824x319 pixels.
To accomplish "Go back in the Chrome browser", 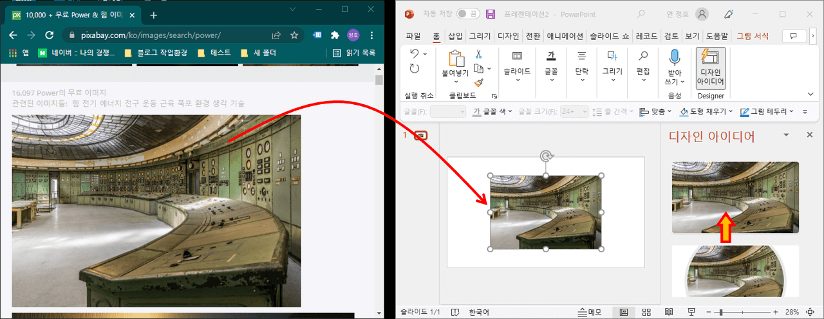I will [x=14, y=35].
